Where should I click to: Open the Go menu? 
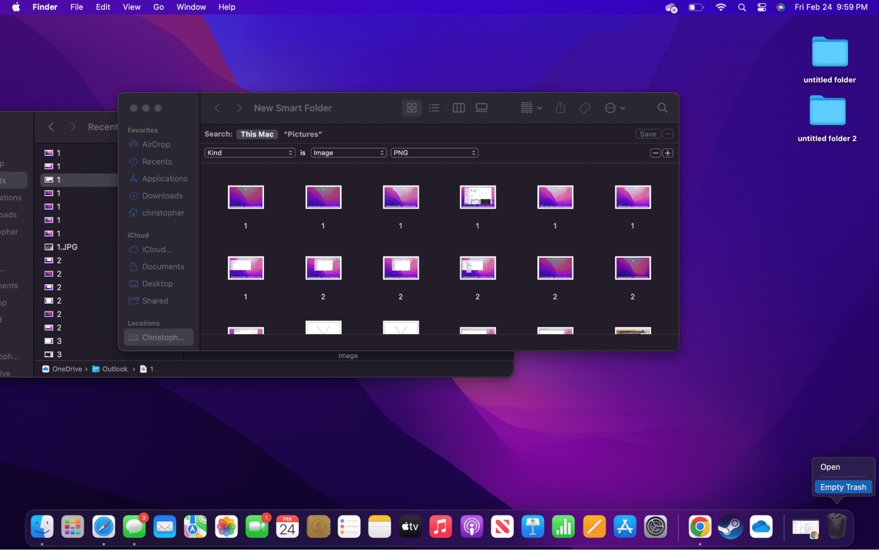[x=158, y=7]
